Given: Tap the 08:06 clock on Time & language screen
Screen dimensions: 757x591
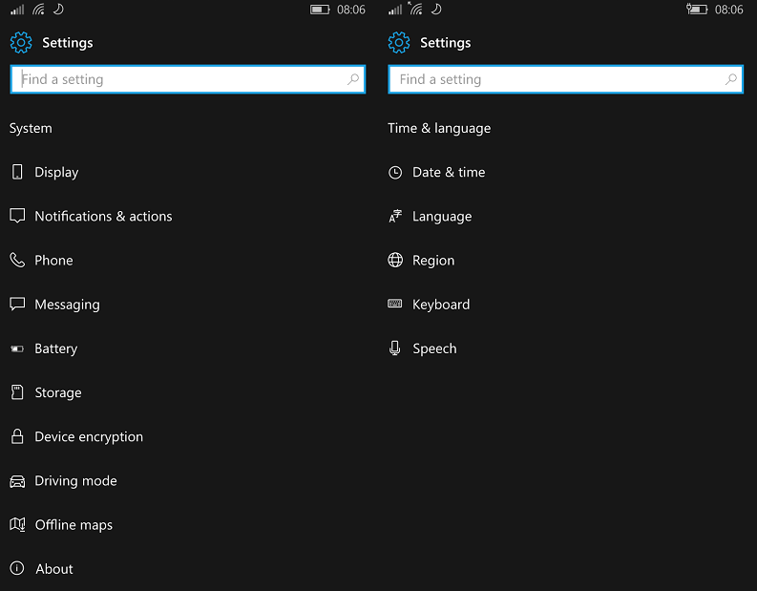Looking at the screenshot, I should 728,10.
